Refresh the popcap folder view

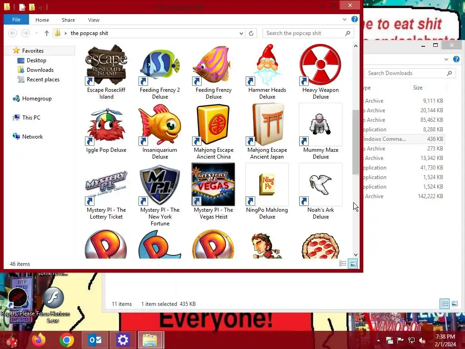pos(251,33)
